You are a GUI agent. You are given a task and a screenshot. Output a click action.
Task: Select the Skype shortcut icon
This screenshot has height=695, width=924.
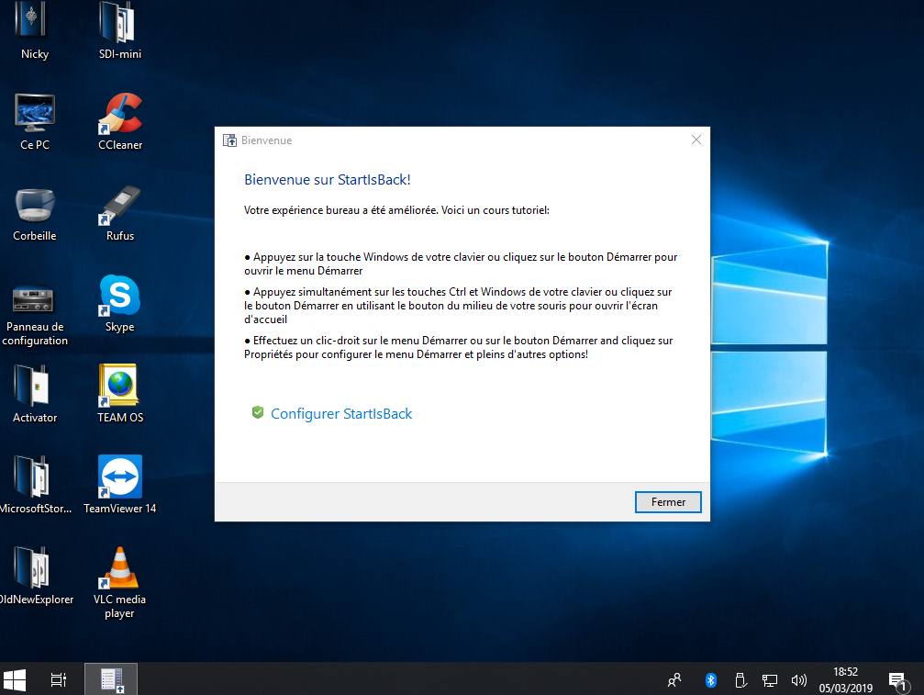coord(119,304)
